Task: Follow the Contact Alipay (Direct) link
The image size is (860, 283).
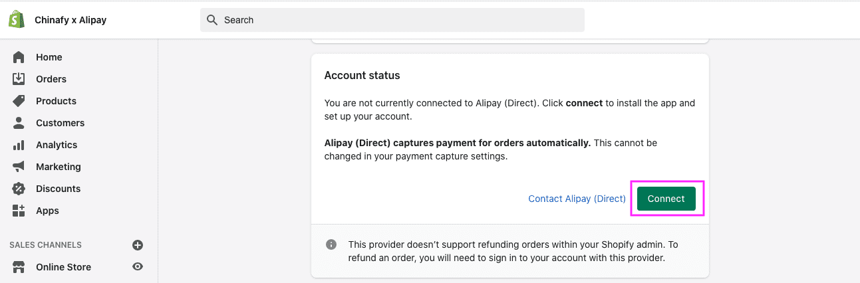Action: (x=577, y=199)
